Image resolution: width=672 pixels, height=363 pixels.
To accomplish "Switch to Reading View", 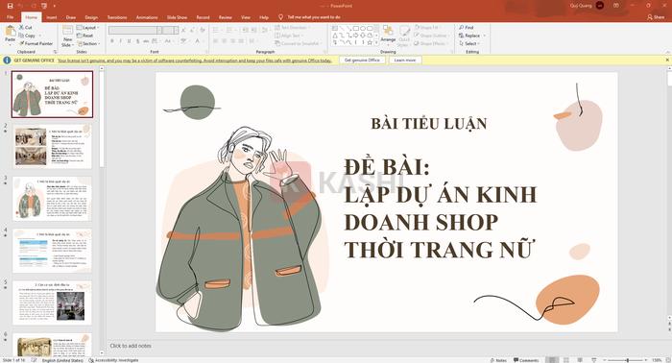I will click(x=580, y=360).
